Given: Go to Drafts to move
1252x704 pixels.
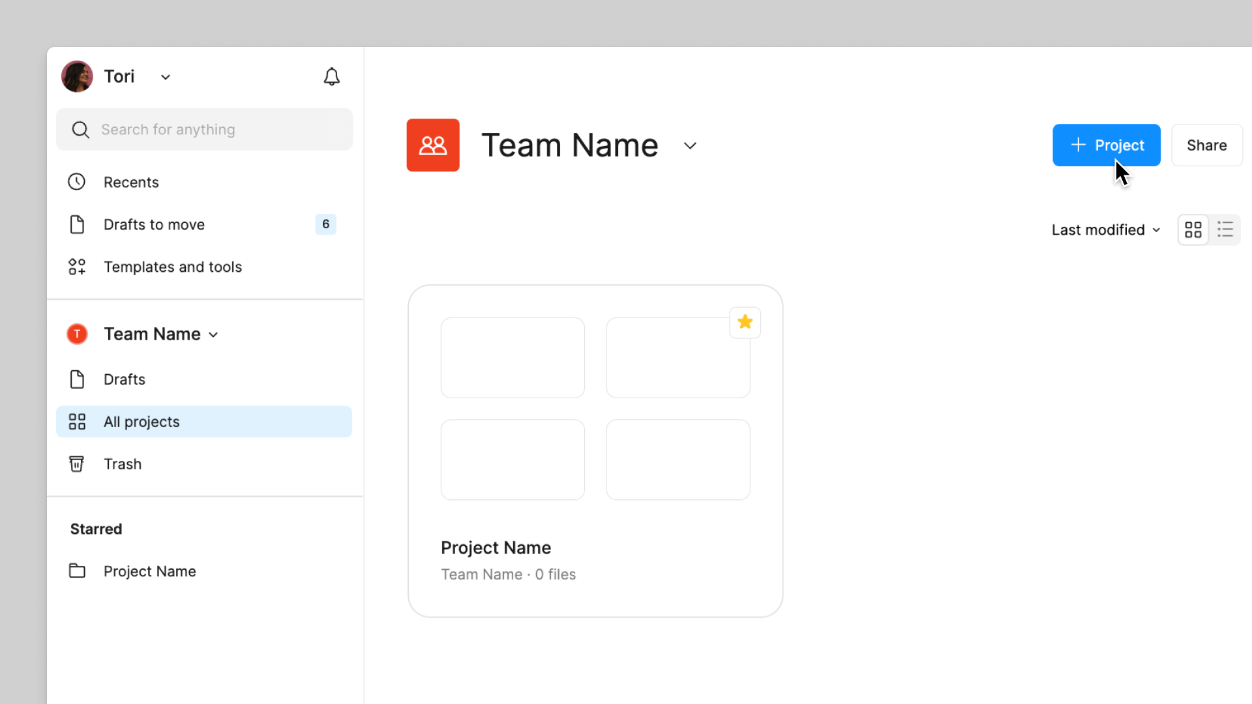Looking at the screenshot, I should pos(154,224).
